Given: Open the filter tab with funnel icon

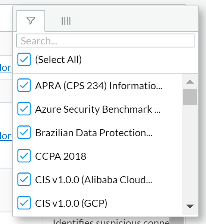Looking at the screenshot, I should coord(31,21).
